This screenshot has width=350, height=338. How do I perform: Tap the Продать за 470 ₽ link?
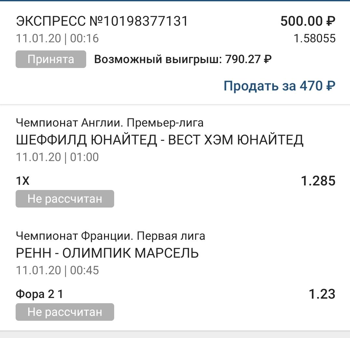(279, 86)
